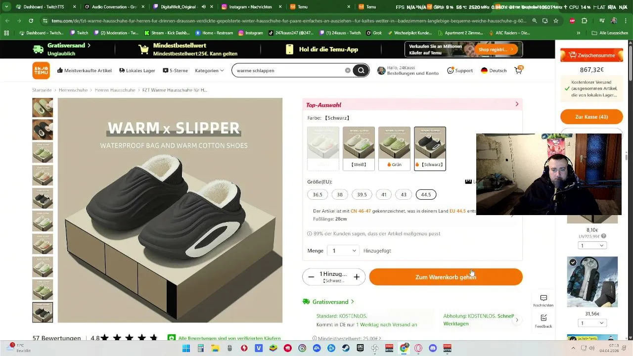Screen dimensions: 633x356
Task: Select size 43 option
Action: coord(404,194)
